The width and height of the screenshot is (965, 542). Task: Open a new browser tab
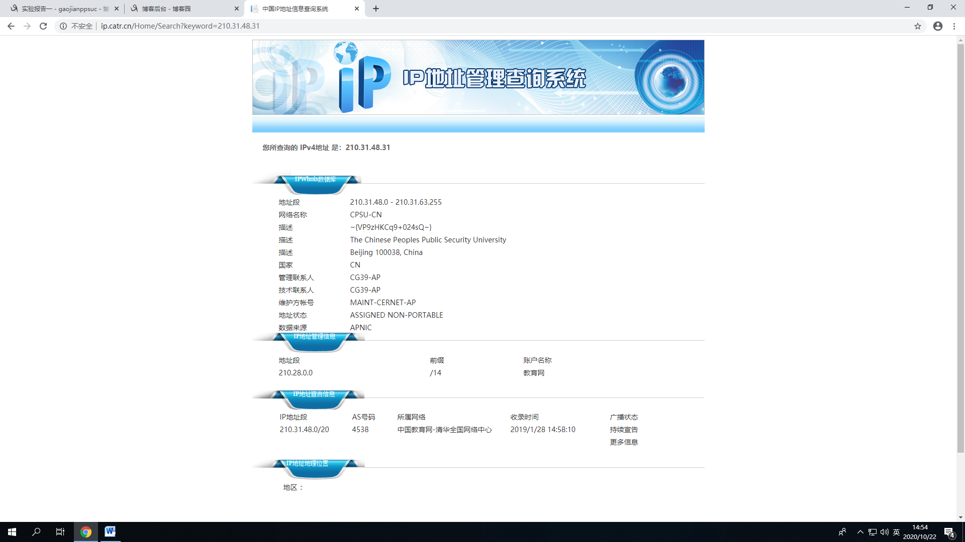pos(376,9)
